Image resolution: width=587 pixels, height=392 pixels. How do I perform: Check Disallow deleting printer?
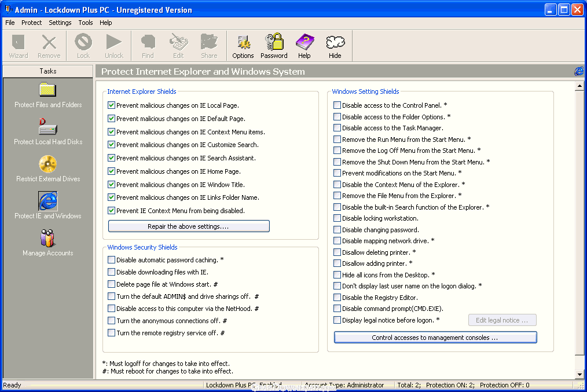[337, 252]
